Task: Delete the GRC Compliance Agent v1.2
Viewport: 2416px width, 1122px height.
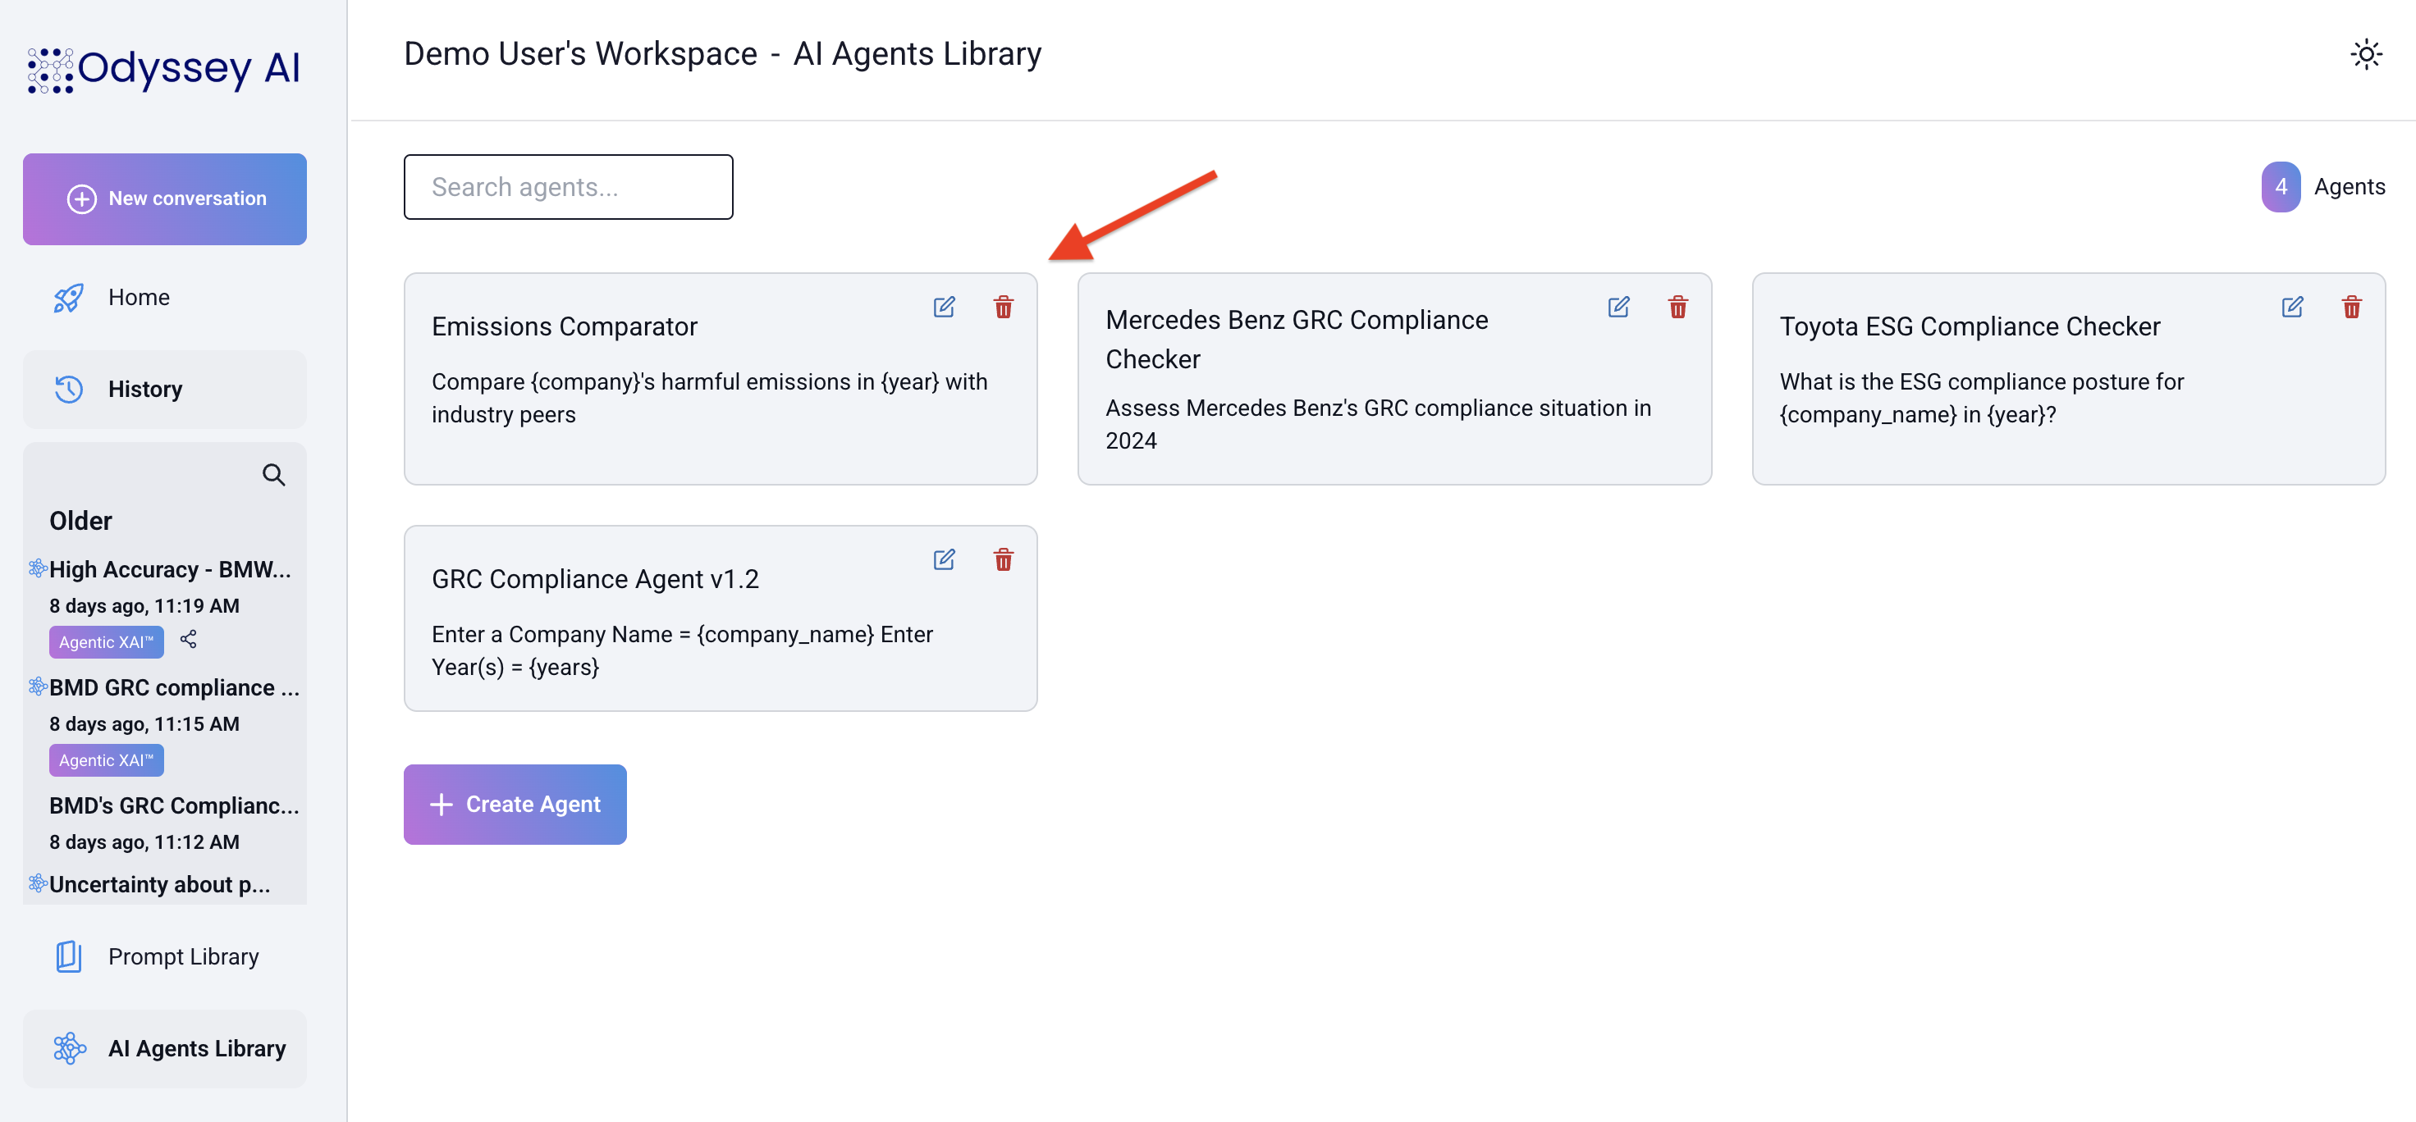Action: (x=1003, y=559)
